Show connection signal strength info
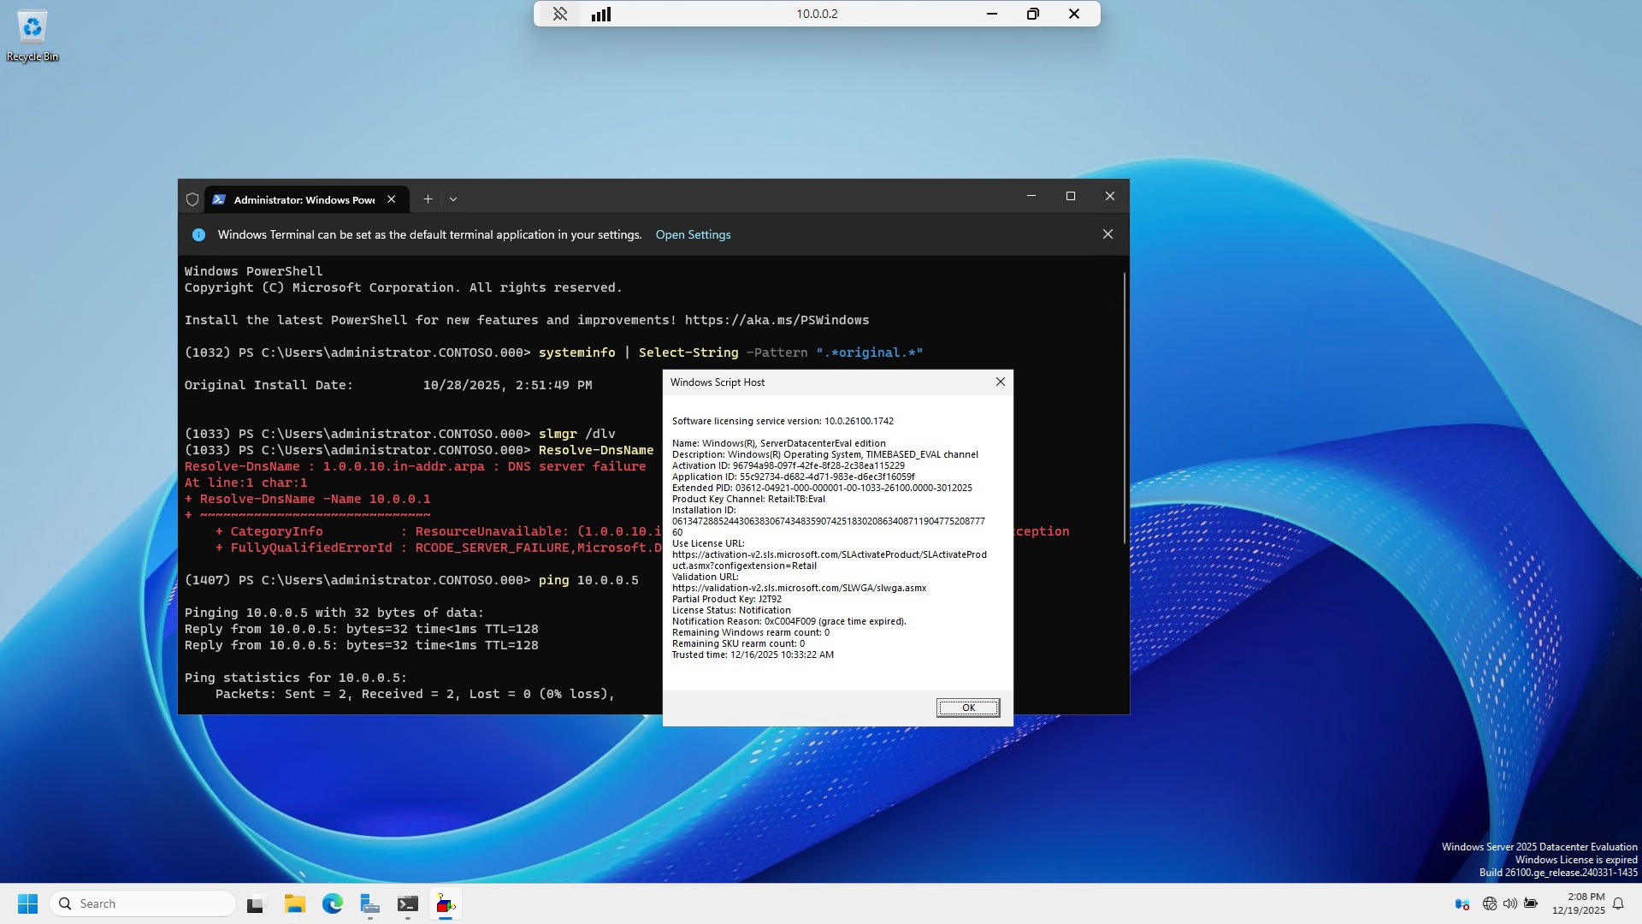This screenshot has width=1642, height=924. [601, 14]
